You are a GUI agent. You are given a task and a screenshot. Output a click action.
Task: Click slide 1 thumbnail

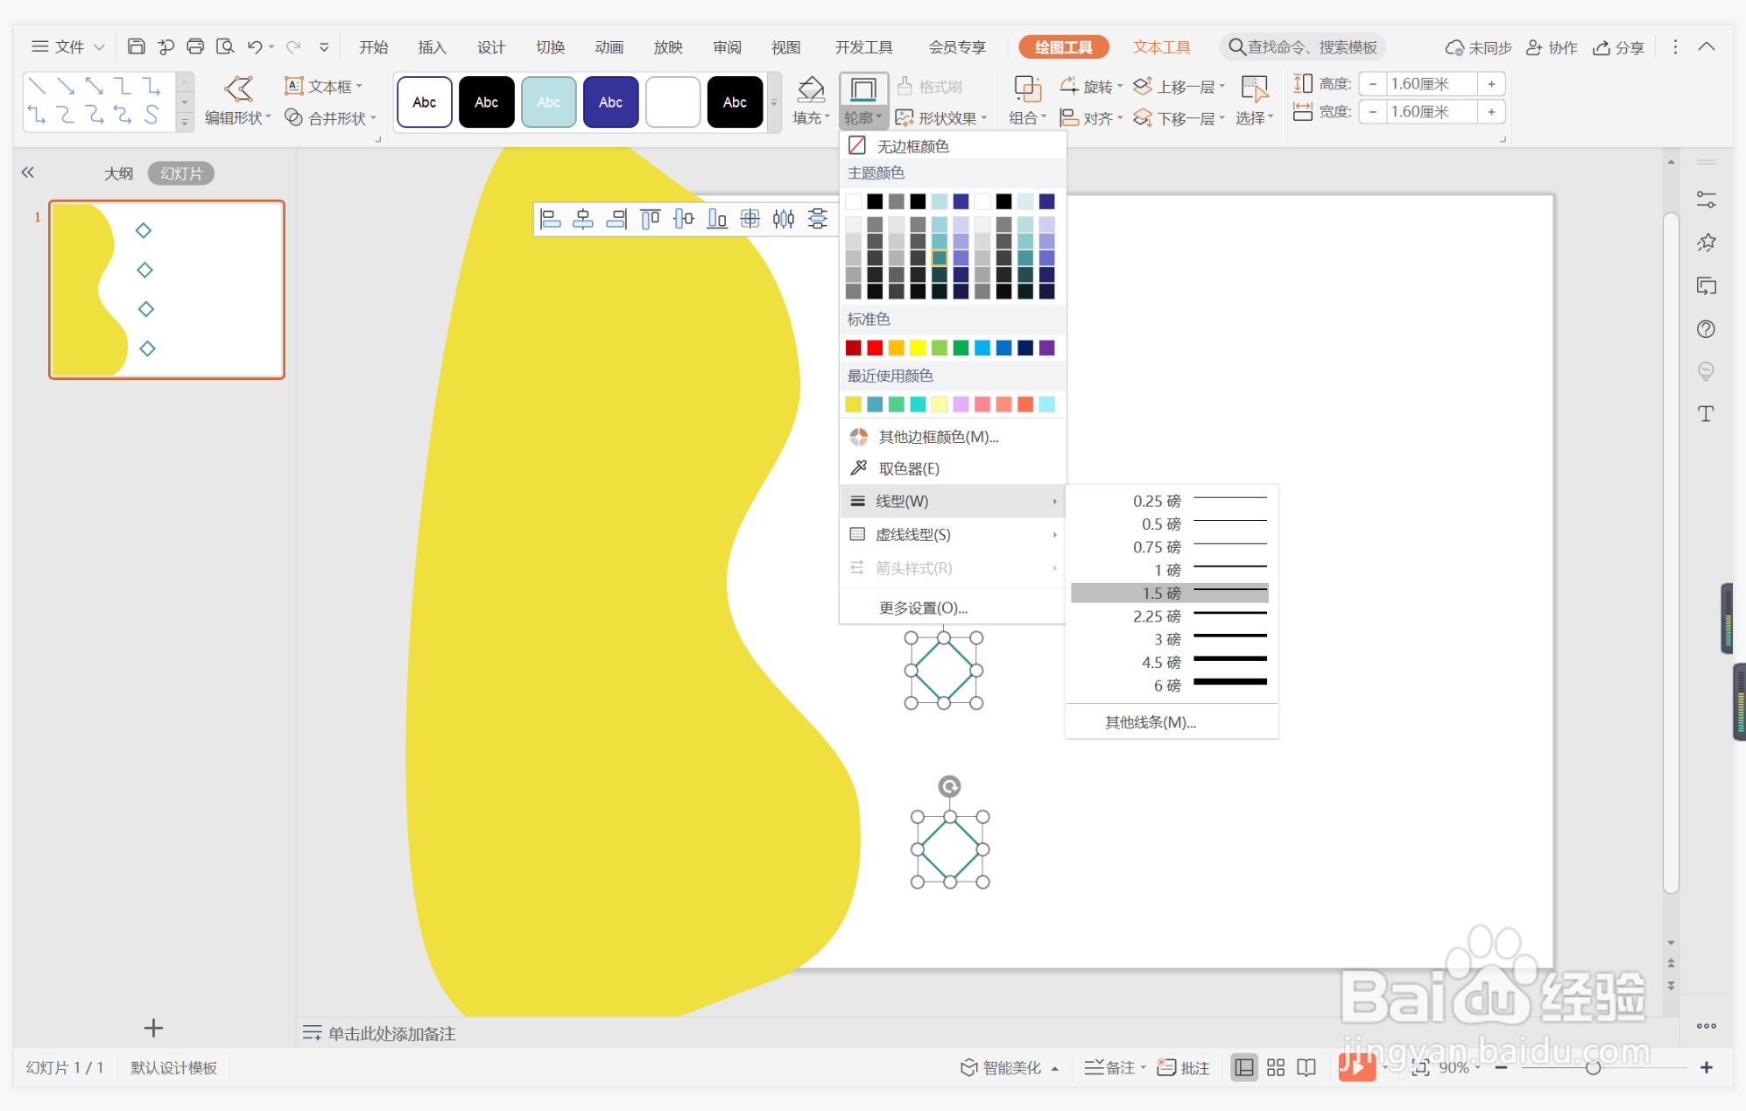[166, 290]
